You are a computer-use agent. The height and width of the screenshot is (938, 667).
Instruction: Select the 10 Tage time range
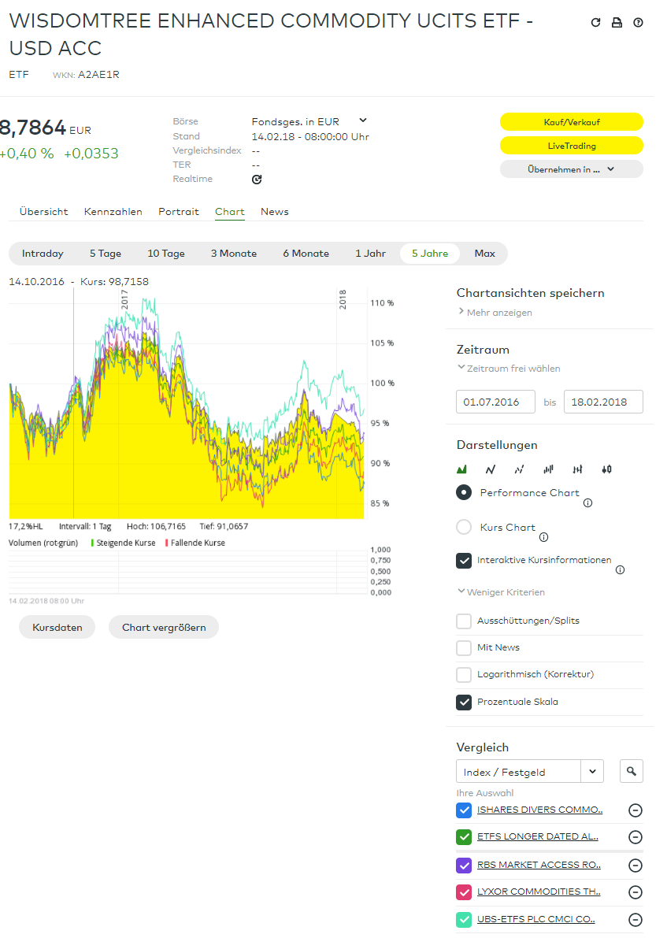click(166, 254)
